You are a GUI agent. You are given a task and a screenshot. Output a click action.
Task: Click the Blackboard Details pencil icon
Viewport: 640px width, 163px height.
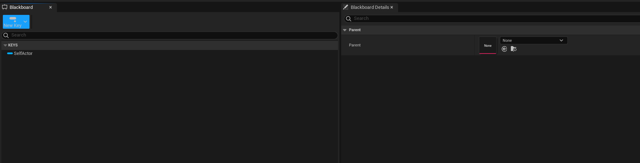(x=345, y=7)
